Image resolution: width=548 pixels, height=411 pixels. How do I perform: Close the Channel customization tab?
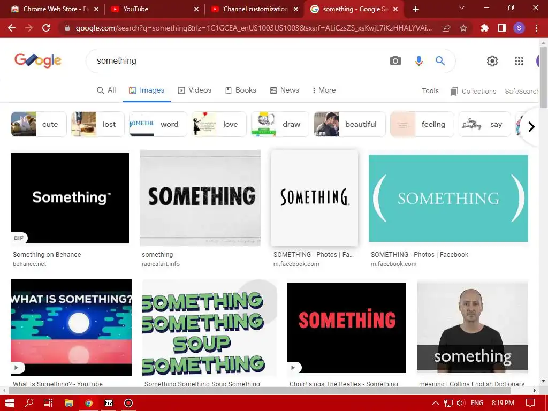[296, 9]
